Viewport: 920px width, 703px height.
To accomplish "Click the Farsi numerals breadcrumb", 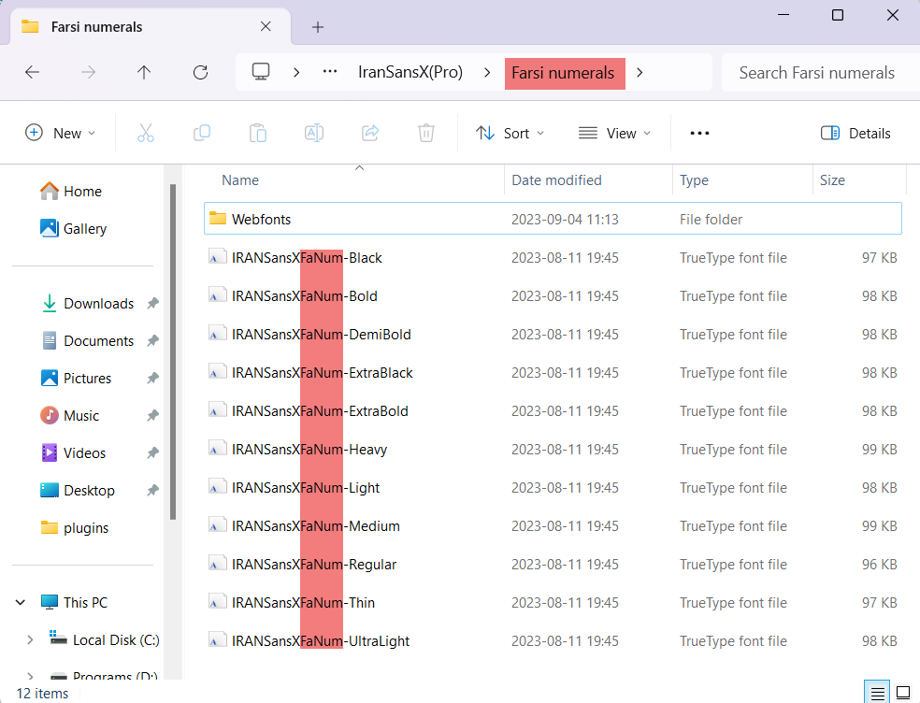I will tap(563, 73).
